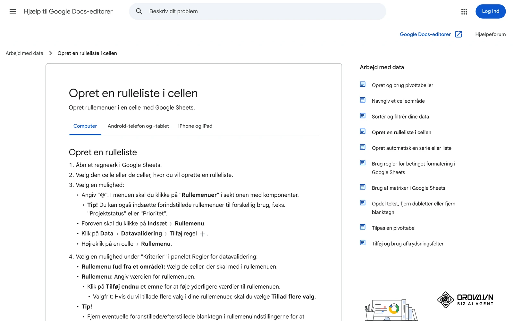Open Opdel tekst, fjern dubletter article
The image size is (513, 321).
pyautogui.click(x=414, y=208)
